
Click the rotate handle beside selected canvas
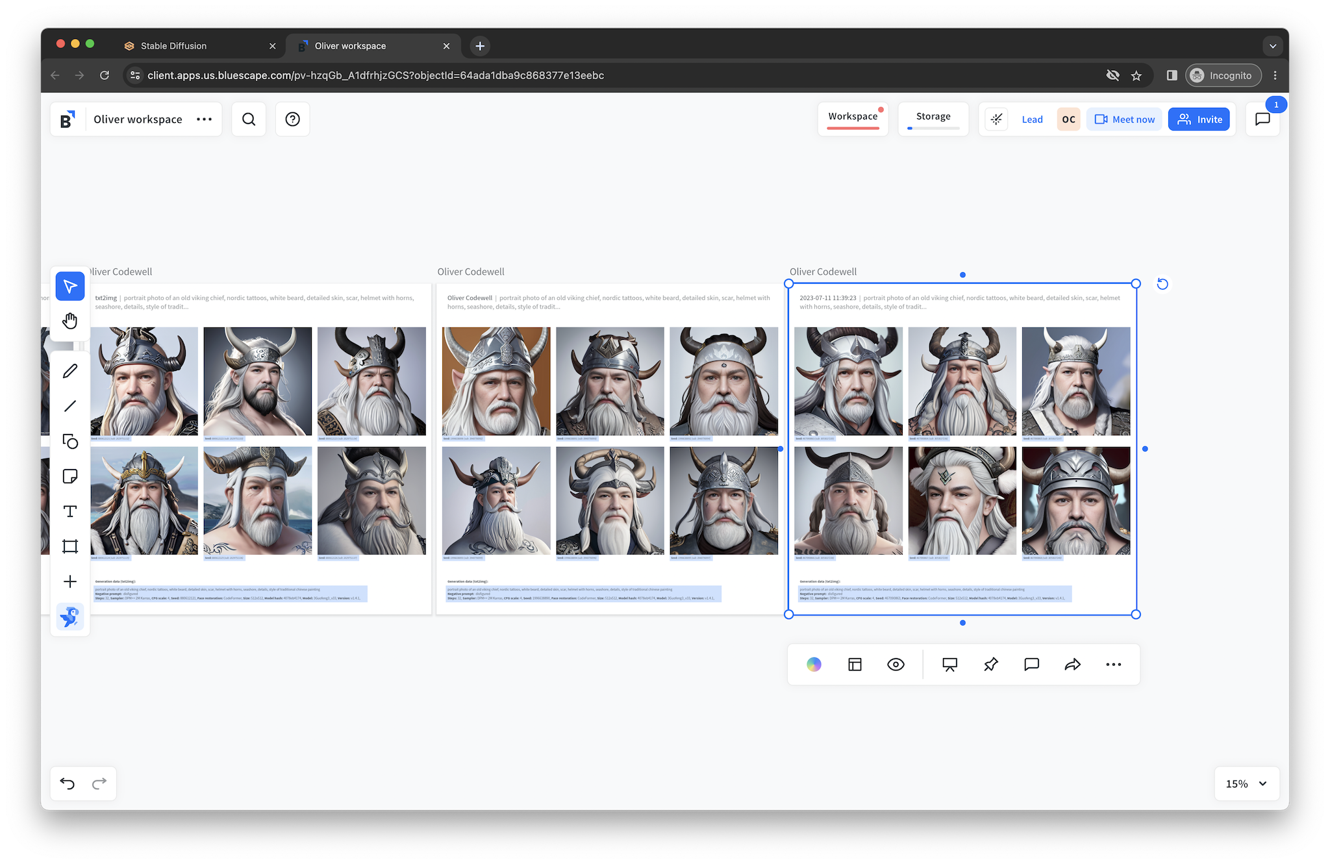point(1162,284)
